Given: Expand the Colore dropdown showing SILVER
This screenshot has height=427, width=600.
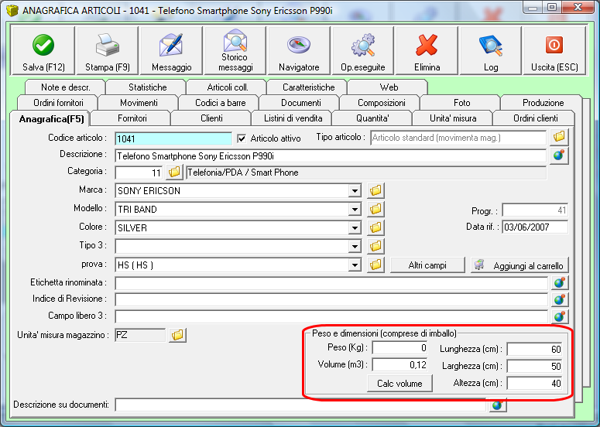Looking at the screenshot, I should (x=355, y=228).
